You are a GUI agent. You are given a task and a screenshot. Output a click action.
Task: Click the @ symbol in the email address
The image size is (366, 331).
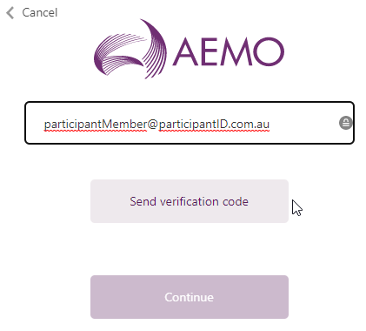[153, 125]
